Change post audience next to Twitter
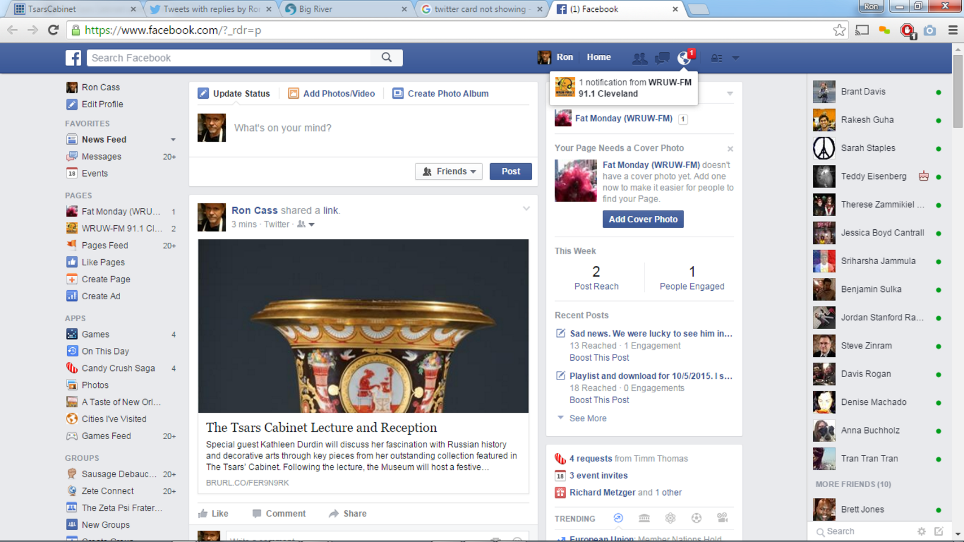 point(306,224)
